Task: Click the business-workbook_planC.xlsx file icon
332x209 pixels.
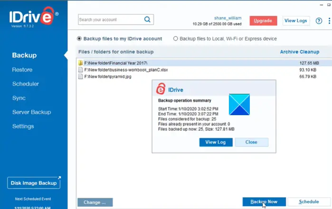Action: [80, 70]
